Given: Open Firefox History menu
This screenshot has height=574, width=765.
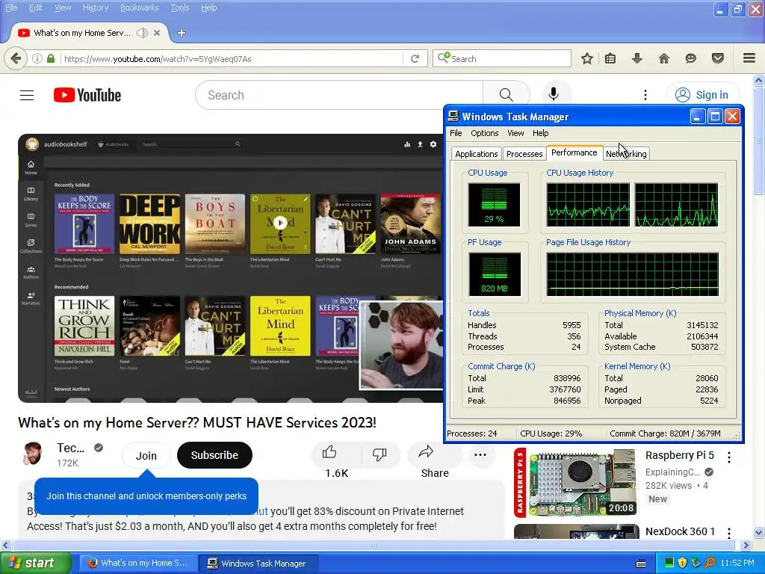Looking at the screenshot, I should (x=95, y=7).
